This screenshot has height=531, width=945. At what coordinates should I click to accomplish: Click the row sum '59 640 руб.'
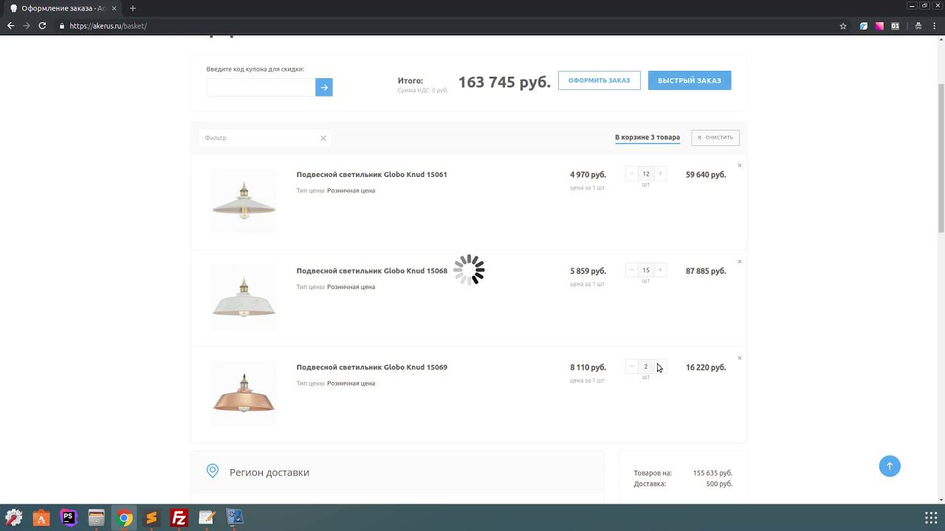(706, 175)
